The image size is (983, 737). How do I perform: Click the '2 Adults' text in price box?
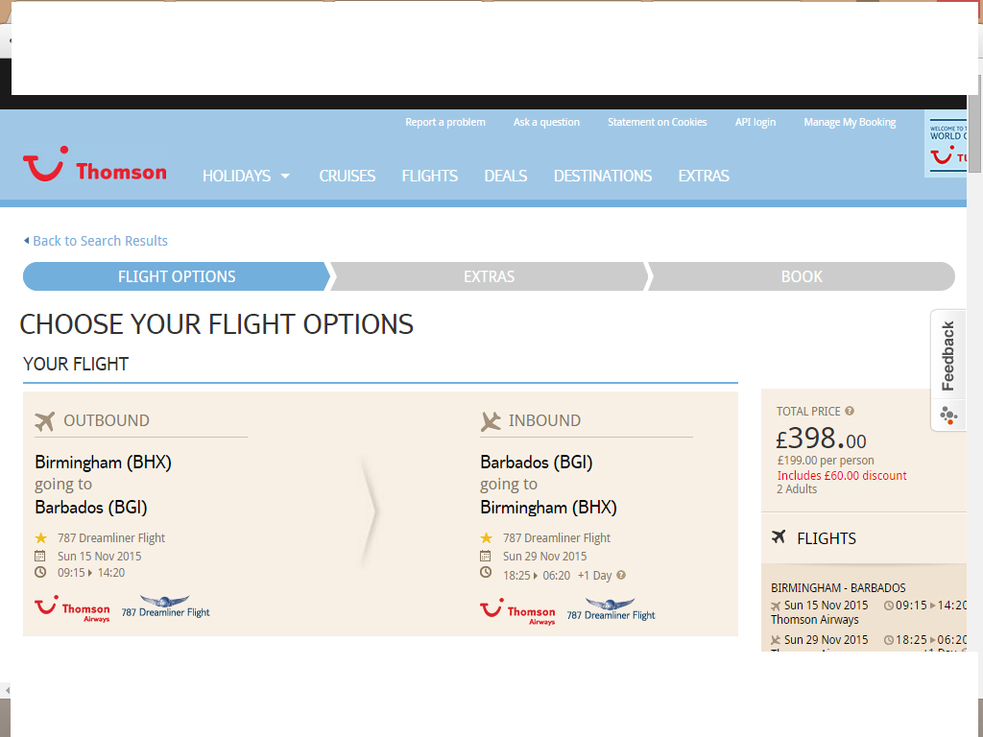[x=796, y=488]
